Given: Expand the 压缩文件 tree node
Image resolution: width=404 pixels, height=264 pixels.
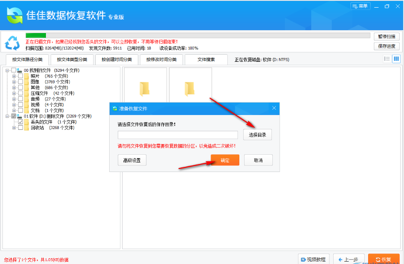Looking at the screenshot, I should pos(14,93).
